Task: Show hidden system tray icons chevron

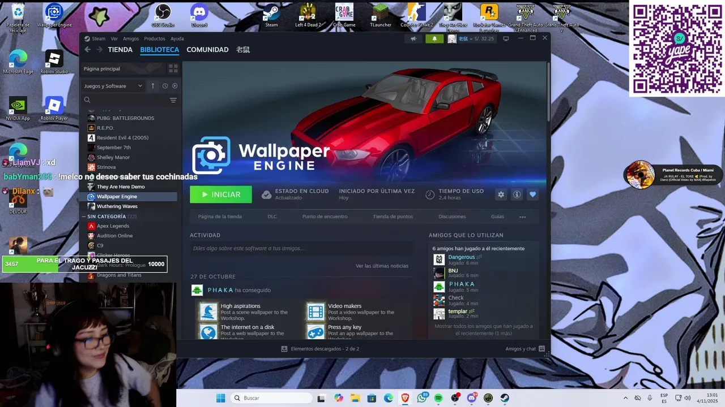Action: click(625, 398)
